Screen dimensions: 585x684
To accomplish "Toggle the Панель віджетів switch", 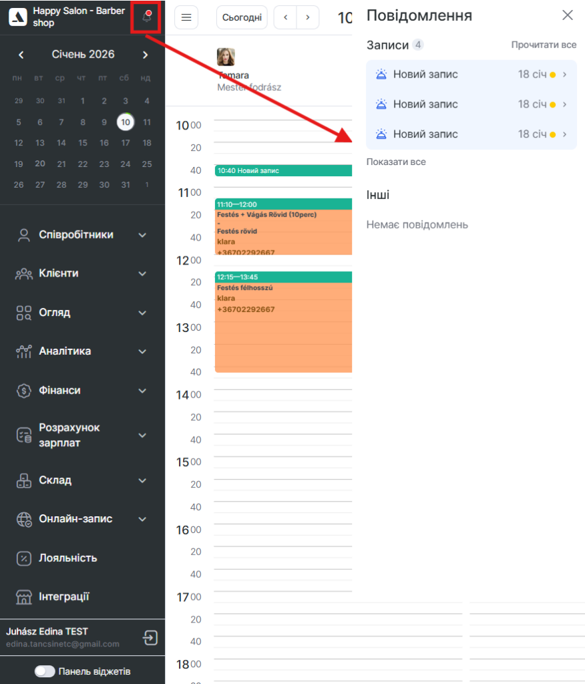I will click(45, 671).
